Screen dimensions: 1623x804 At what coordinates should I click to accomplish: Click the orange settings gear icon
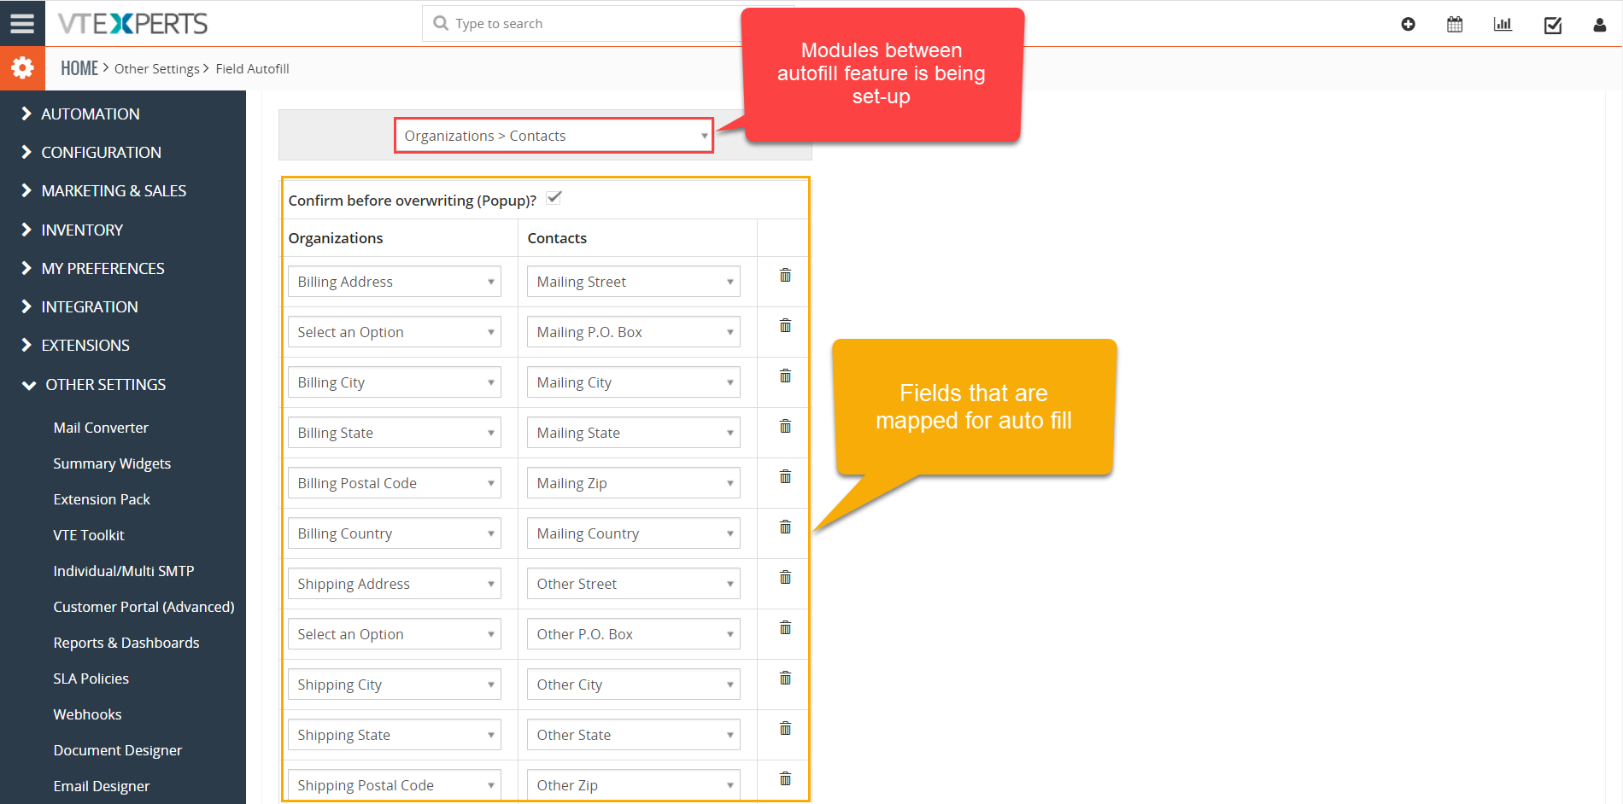coord(22,67)
